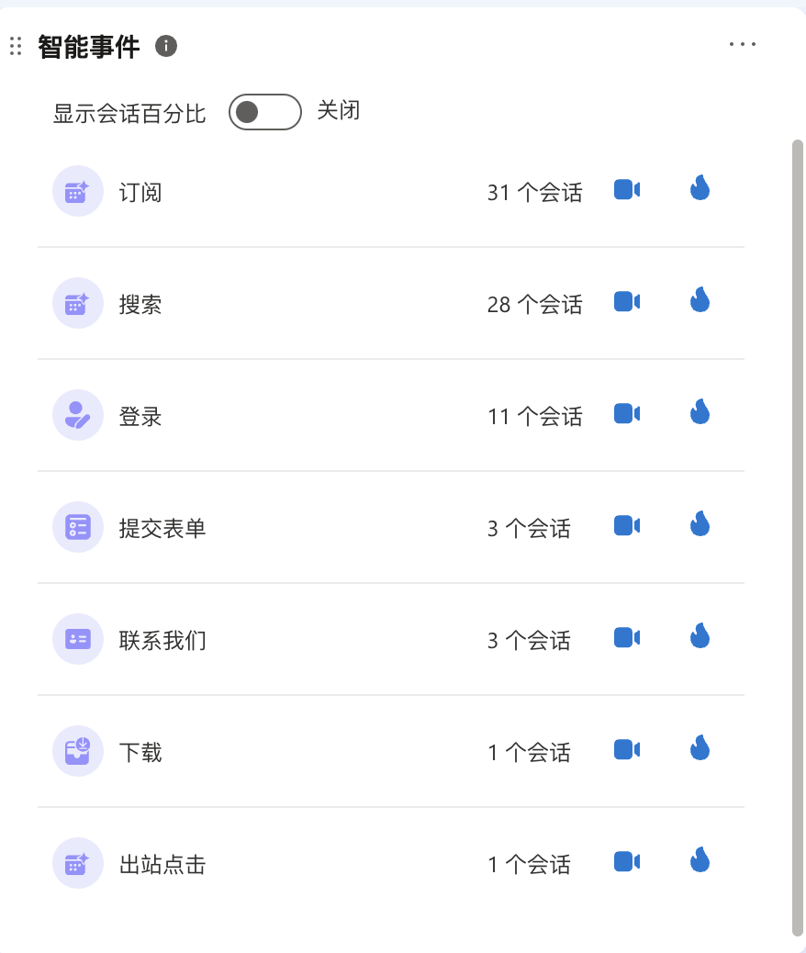
Task: Open recordings for 搜索 event
Action: [627, 301]
